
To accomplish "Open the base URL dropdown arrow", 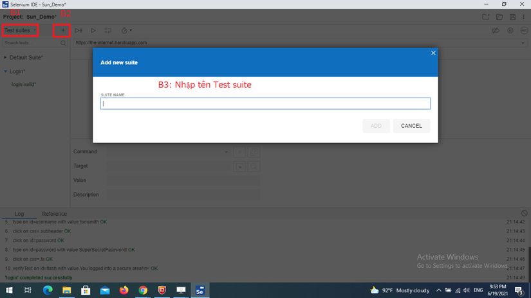I will [523, 43].
